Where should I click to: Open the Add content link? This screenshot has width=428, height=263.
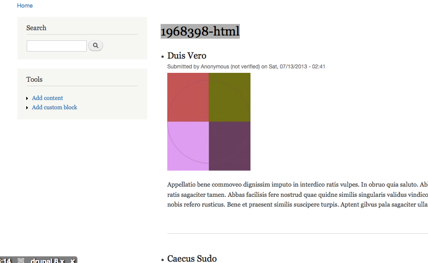(x=47, y=98)
